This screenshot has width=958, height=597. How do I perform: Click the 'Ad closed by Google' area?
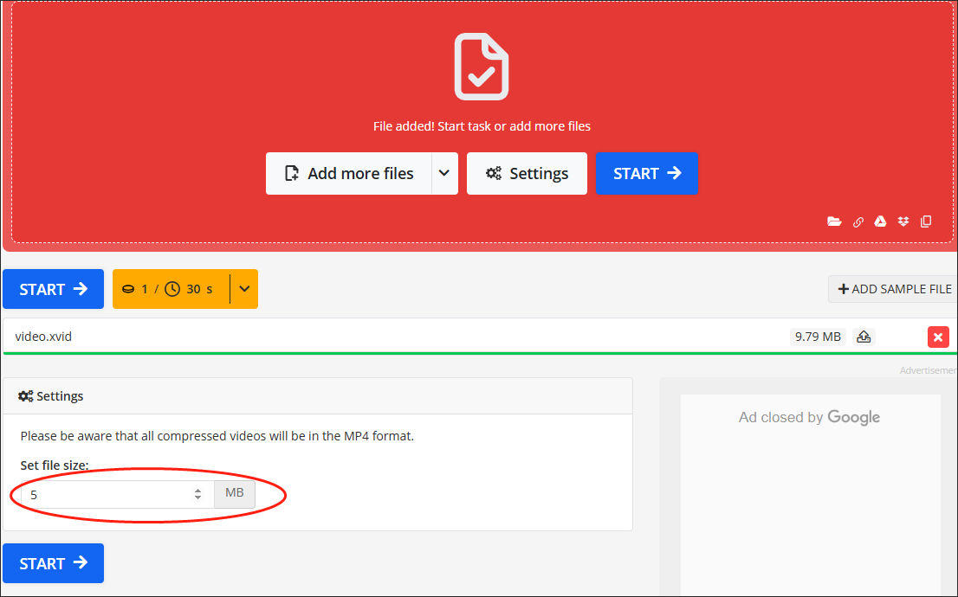[810, 417]
